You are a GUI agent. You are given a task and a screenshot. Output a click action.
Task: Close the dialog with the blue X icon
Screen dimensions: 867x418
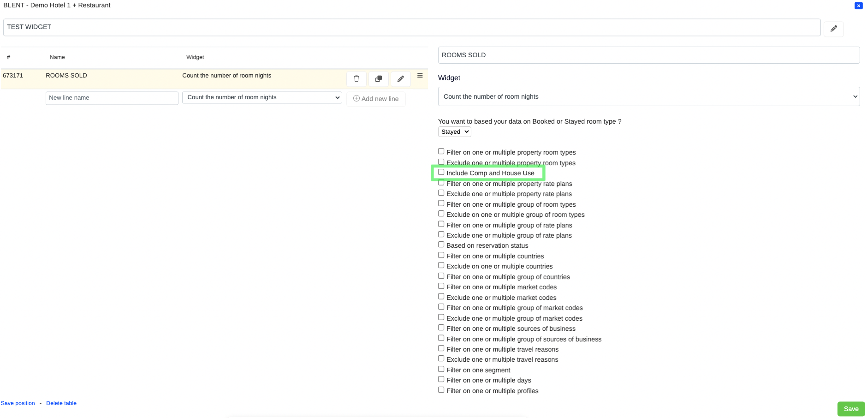(858, 6)
